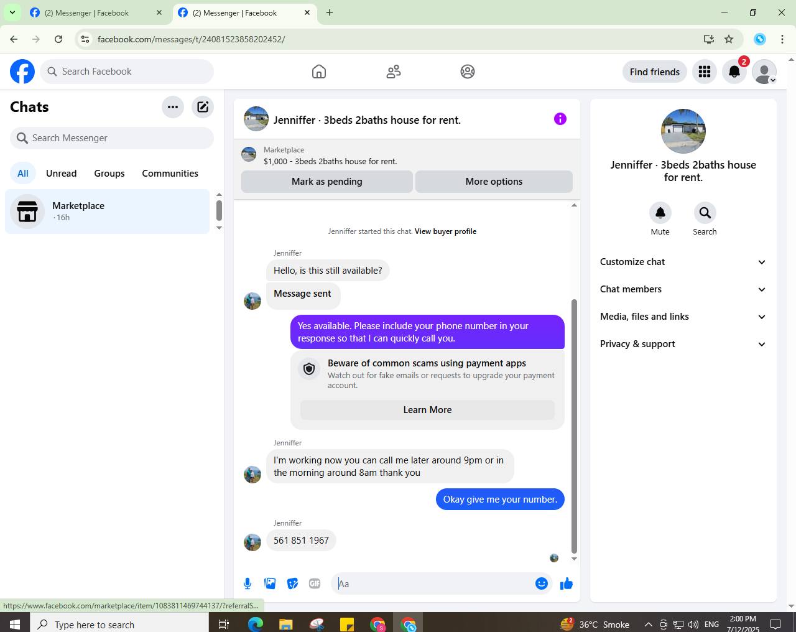
Task: Choose a GIF icon
Action: [x=315, y=583]
